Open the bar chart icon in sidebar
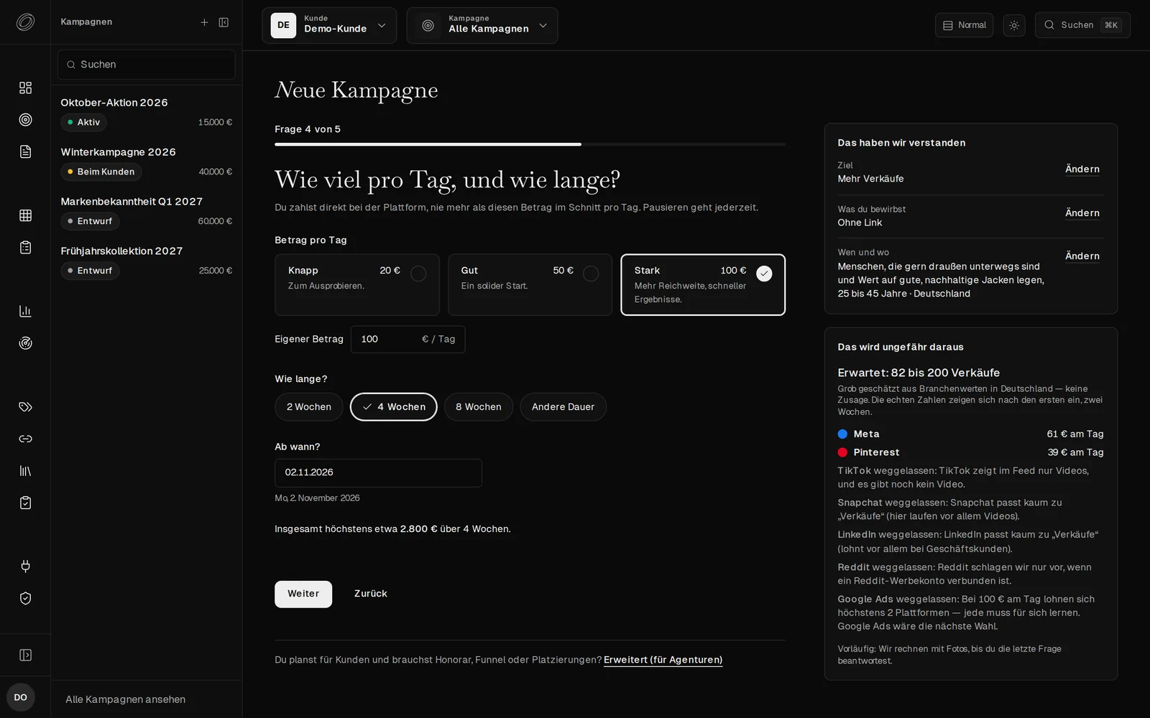The height and width of the screenshot is (718, 1150). click(x=25, y=311)
